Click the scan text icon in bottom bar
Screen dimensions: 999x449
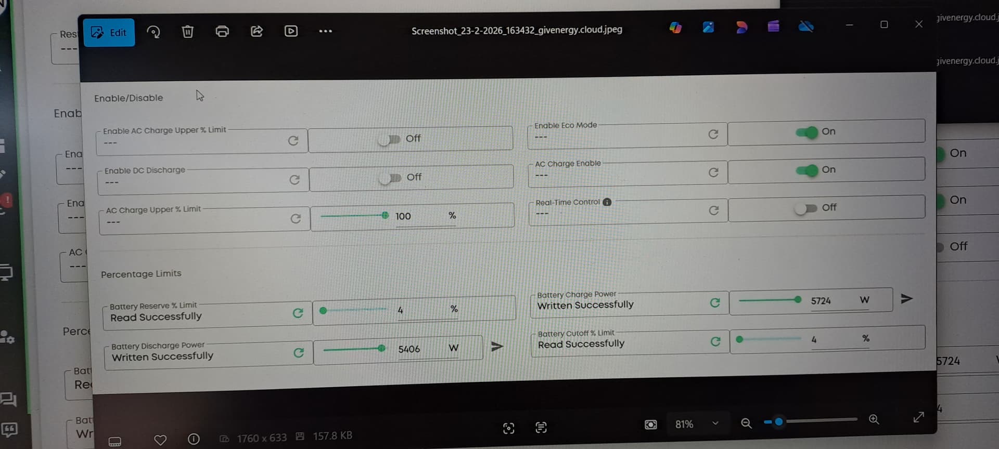click(x=541, y=427)
